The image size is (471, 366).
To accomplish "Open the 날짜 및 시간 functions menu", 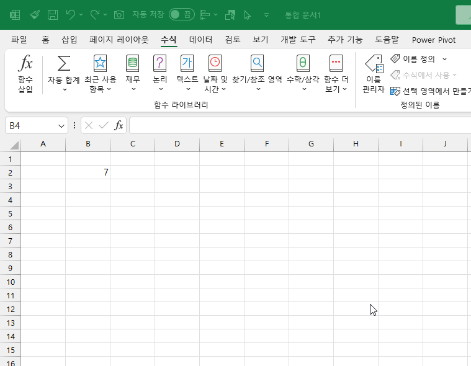I will point(215,74).
